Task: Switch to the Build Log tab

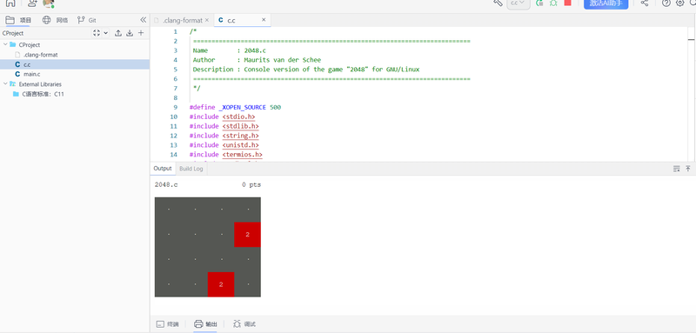Action: pos(191,169)
